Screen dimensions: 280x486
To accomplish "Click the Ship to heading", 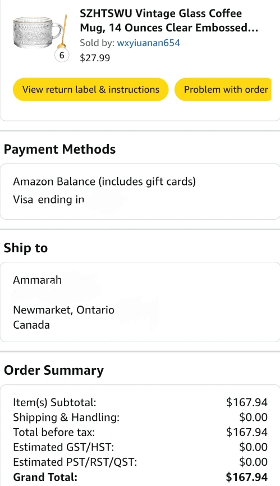I will (26, 248).
